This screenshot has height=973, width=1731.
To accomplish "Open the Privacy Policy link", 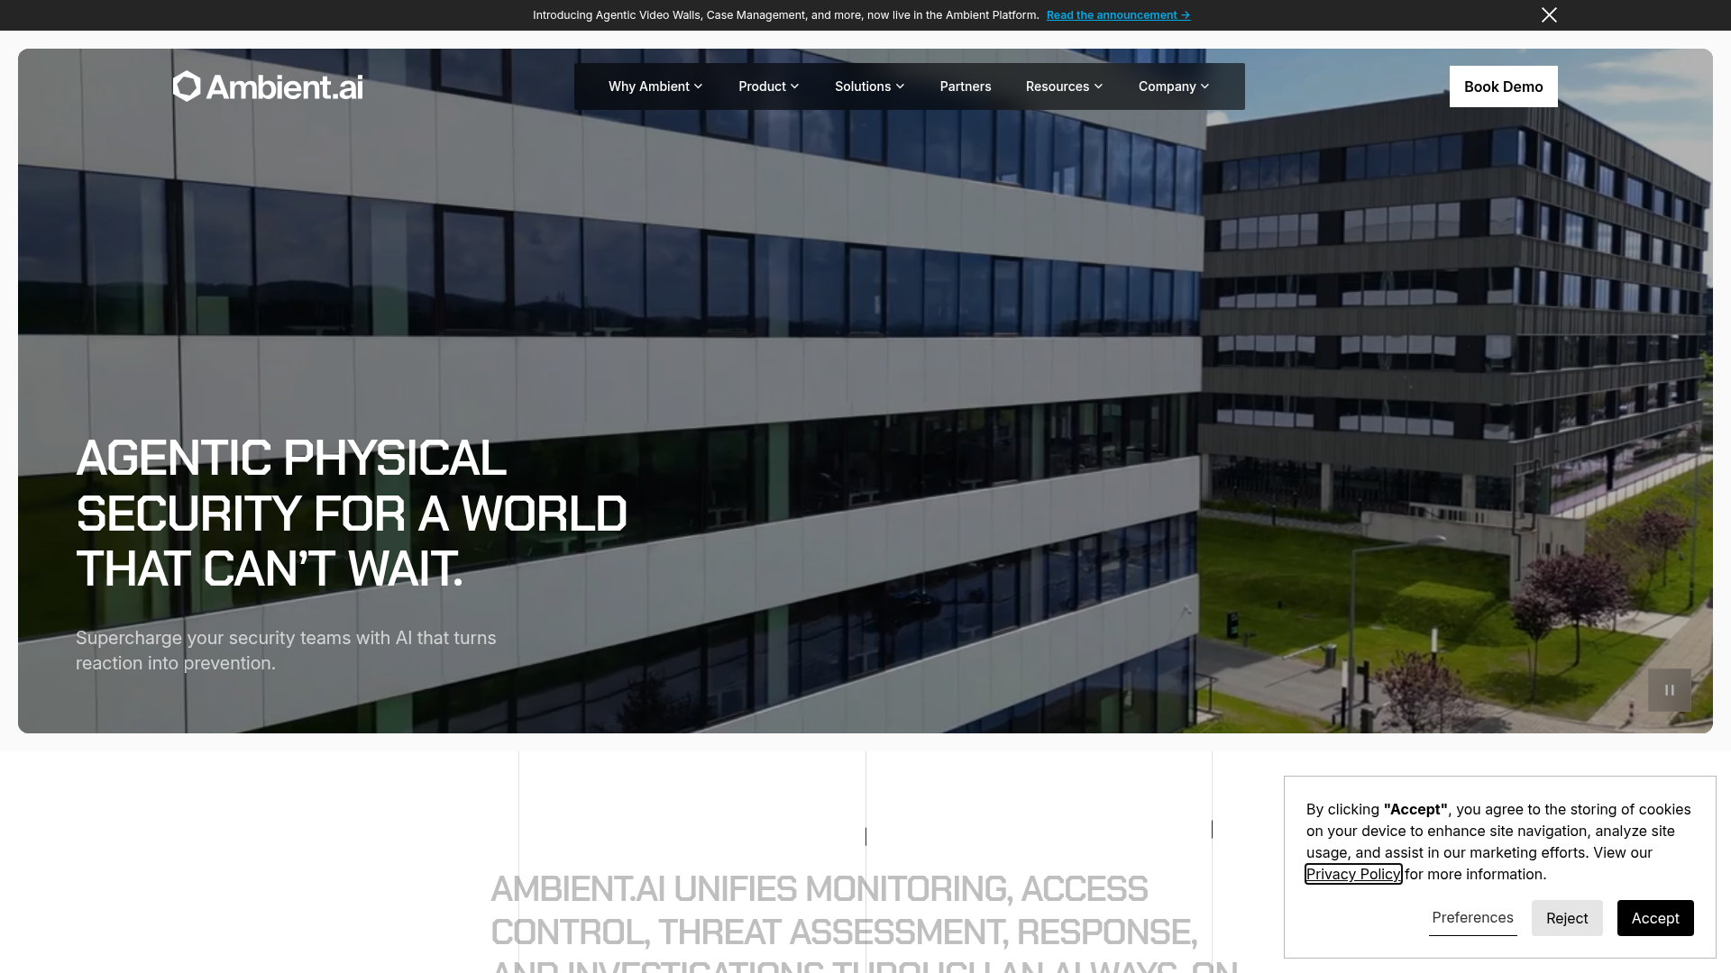I will pos(1353,874).
